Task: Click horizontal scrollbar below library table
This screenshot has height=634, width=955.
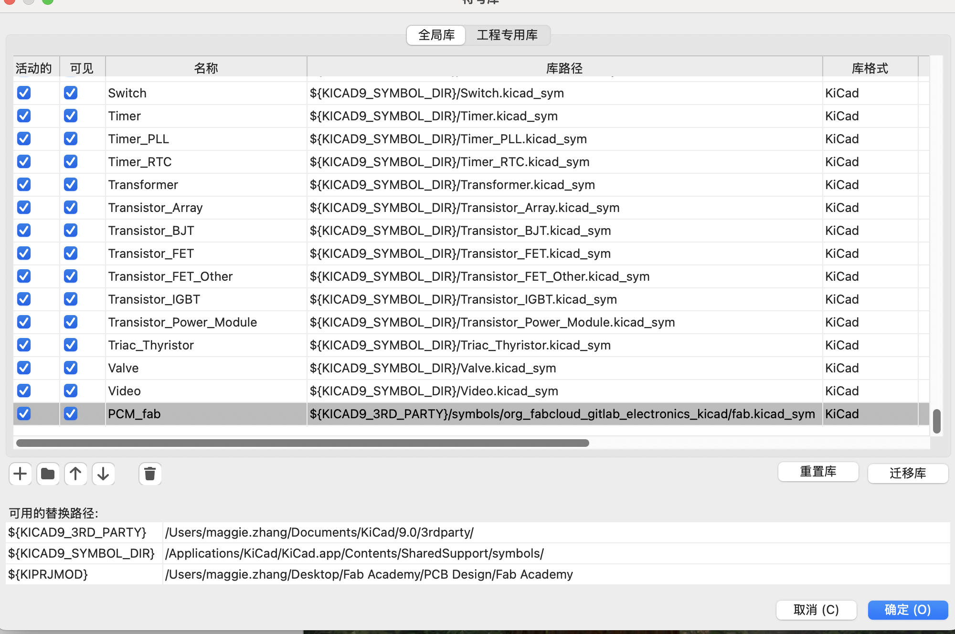Action: pyautogui.click(x=303, y=443)
